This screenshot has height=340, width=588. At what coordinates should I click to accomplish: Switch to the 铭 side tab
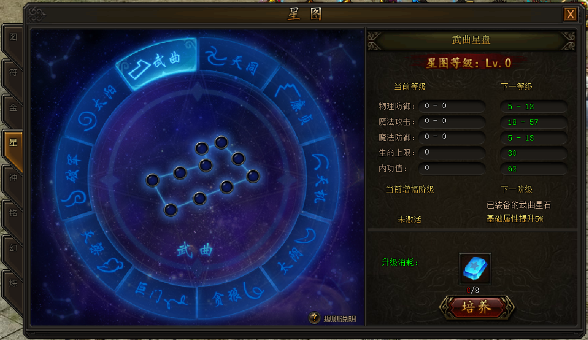13,213
